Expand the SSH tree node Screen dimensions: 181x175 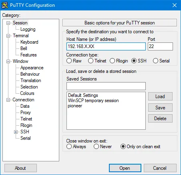point(16,132)
